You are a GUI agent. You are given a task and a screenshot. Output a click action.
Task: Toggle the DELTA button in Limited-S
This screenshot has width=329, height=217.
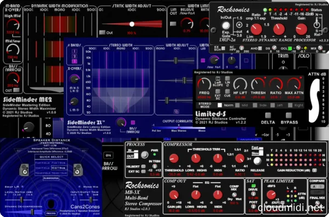pyautogui.click(x=268, y=115)
